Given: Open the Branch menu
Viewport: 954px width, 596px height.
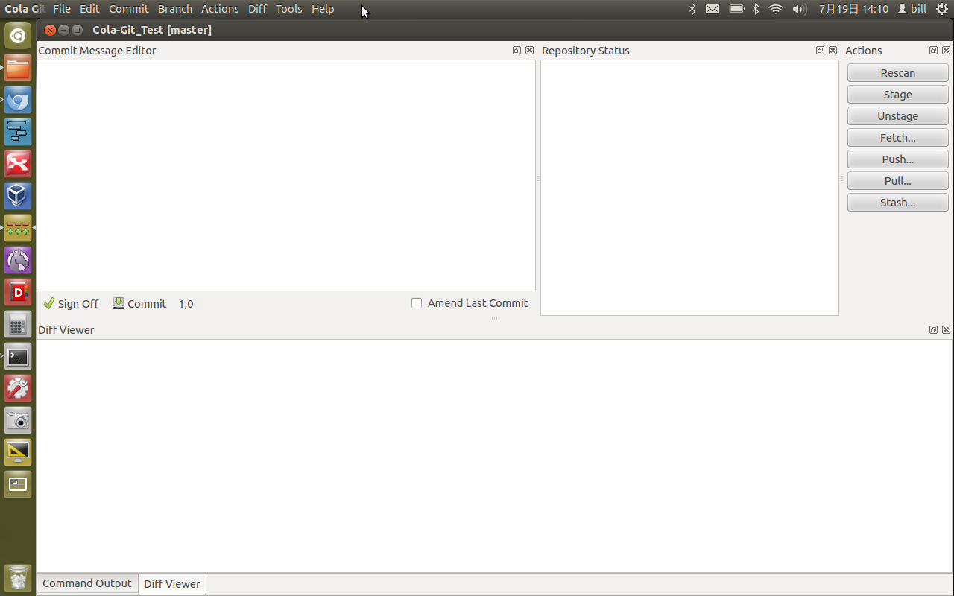Looking at the screenshot, I should click(174, 9).
